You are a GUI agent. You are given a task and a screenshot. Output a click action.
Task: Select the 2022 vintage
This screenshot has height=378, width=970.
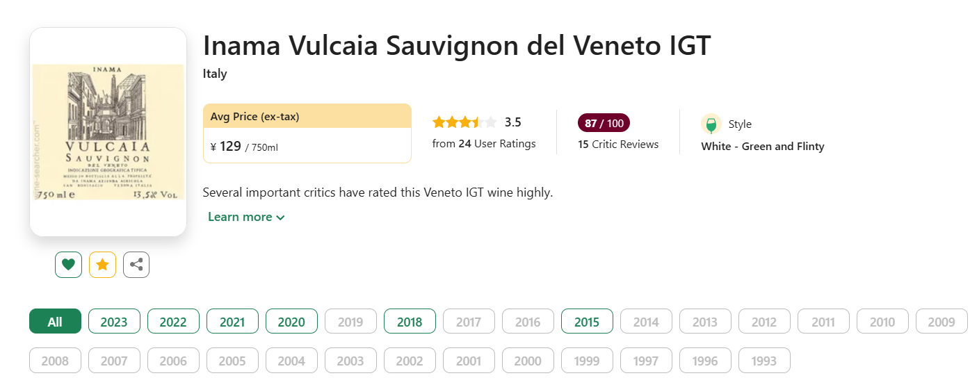(173, 322)
